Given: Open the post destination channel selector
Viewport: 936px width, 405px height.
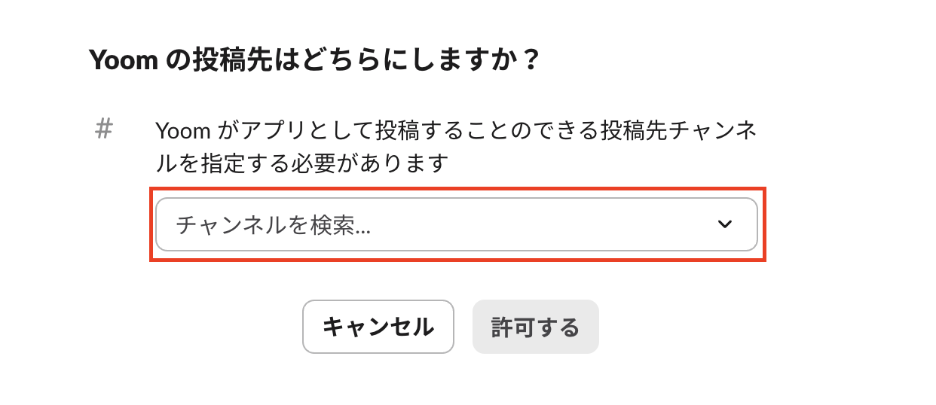Looking at the screenshot, I should point(456,224).
